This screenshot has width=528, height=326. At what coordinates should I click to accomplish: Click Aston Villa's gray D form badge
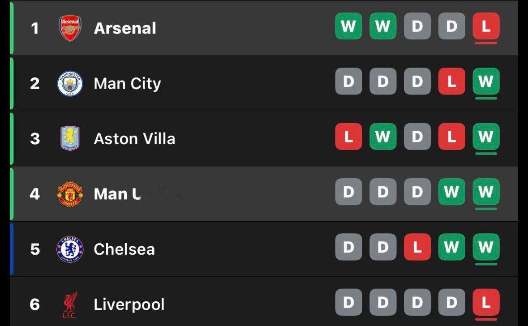tap(417, 137)
